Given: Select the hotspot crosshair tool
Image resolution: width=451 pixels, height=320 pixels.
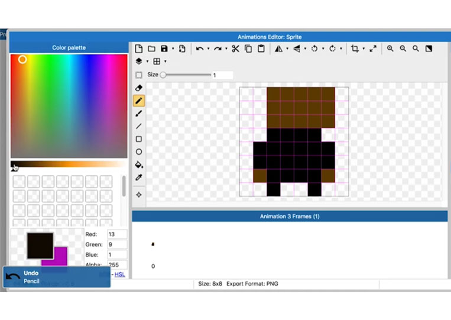Looking at the screenshot, I should [139, 195].
